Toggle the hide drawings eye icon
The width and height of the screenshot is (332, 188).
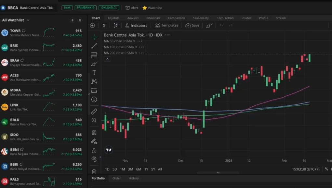tap(94, 159)
